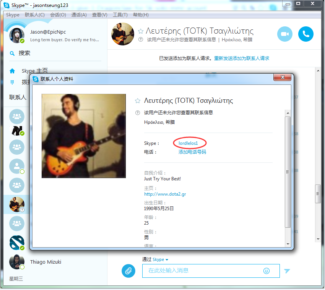The image size is (325, 290).
Task: Open the 会话(O) menu
Action: 58,15
